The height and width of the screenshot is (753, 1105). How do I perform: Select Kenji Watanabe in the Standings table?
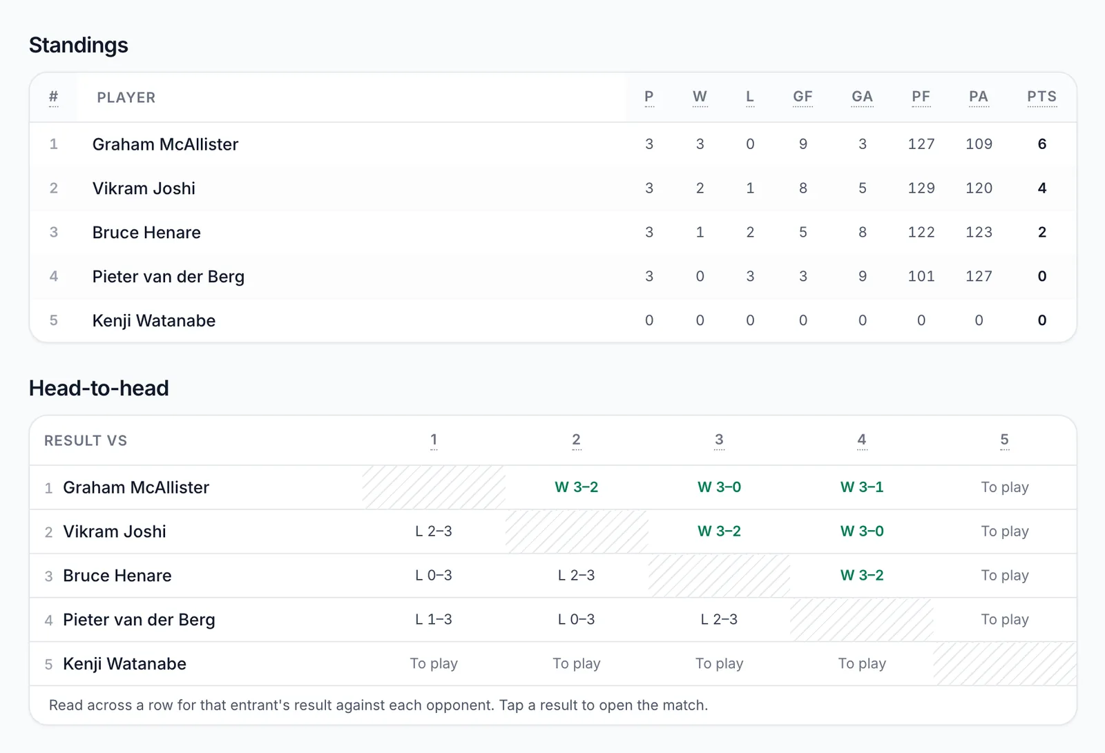154,321
